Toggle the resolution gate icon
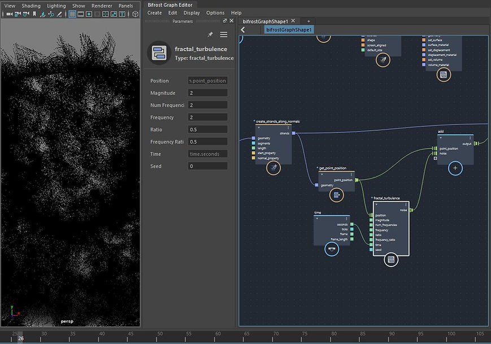 click(89, 14)
